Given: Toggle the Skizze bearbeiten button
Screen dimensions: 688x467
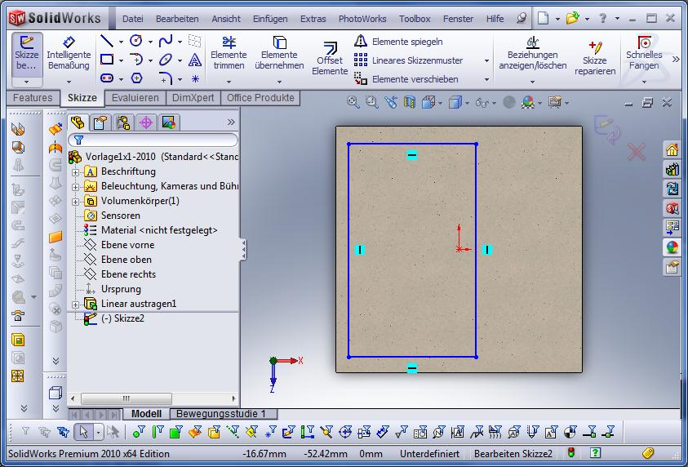Looking at the screenshot, I should coord(27,53).
